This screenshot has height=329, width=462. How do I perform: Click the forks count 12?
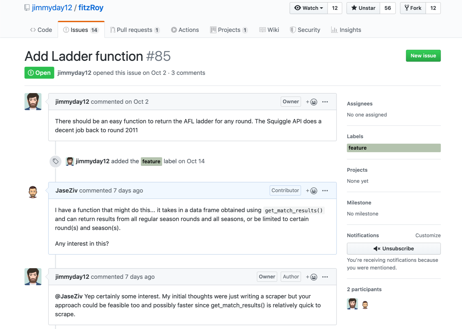(433, 8)
